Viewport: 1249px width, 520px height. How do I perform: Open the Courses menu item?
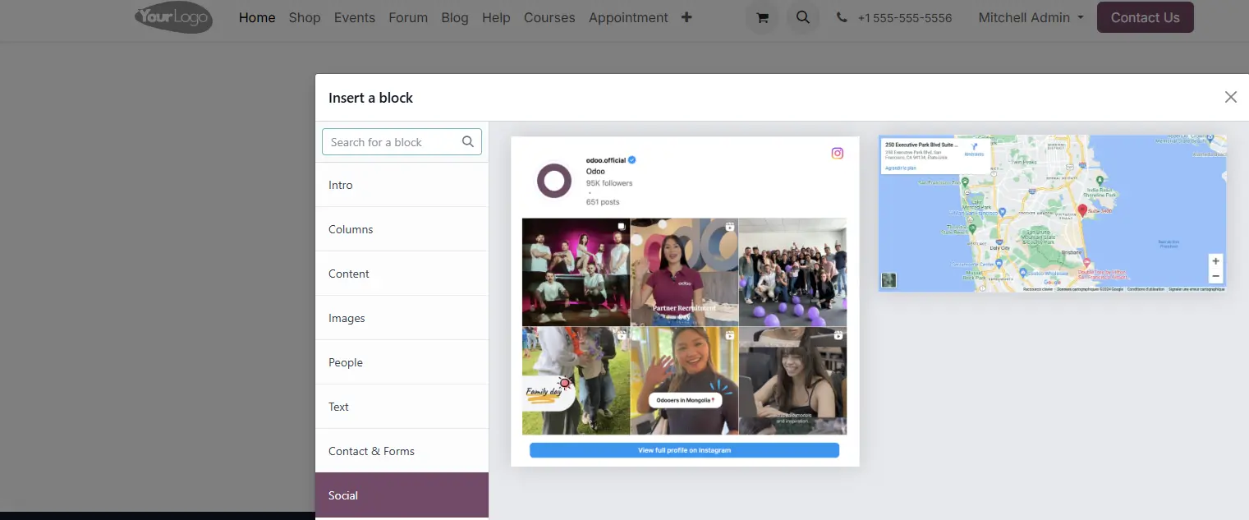549,17
